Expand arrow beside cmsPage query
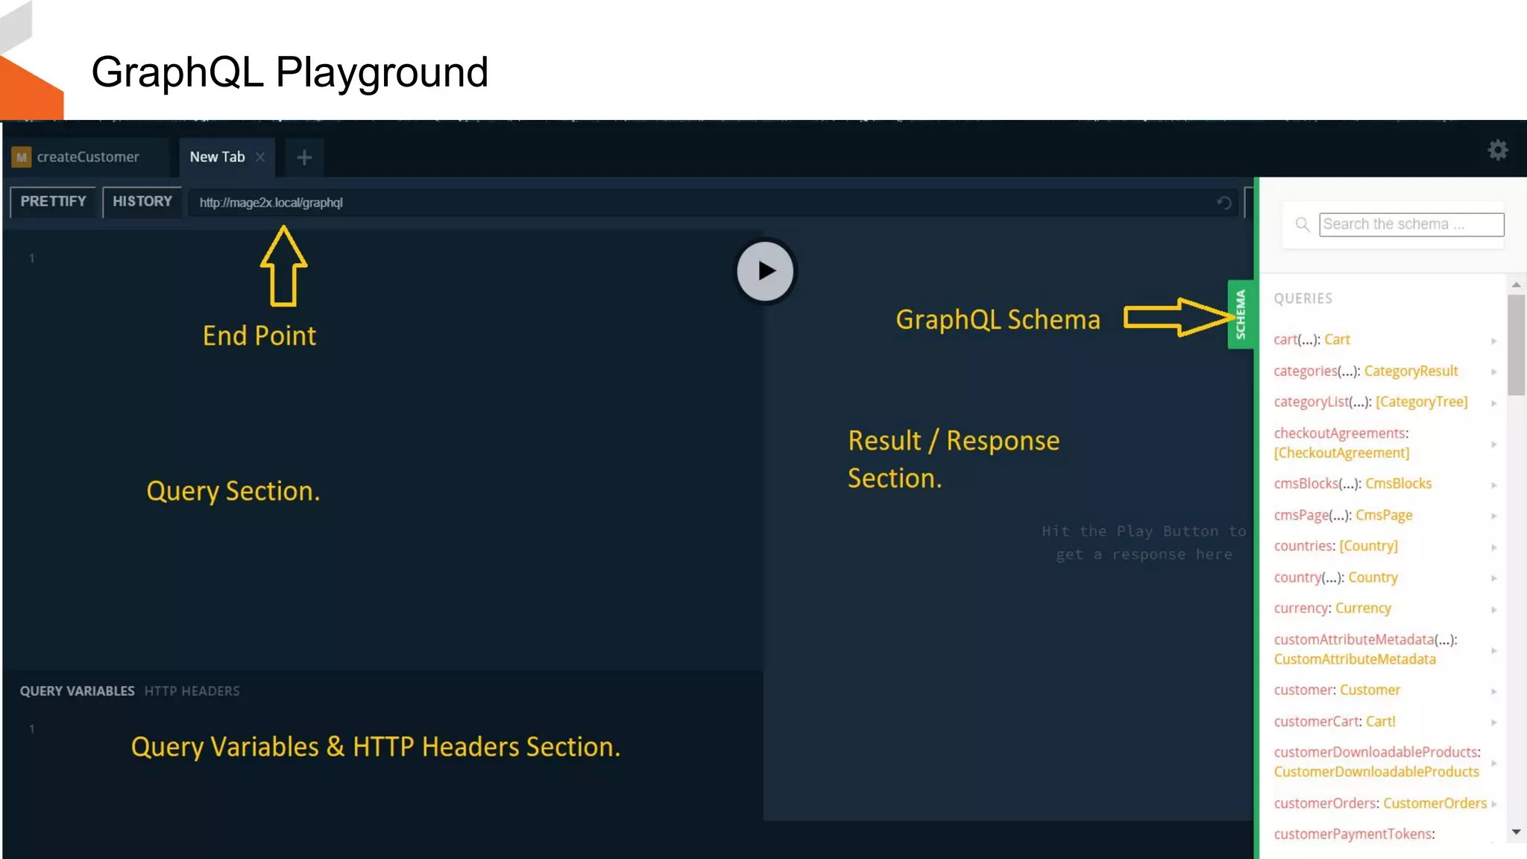 point(1493,515)
